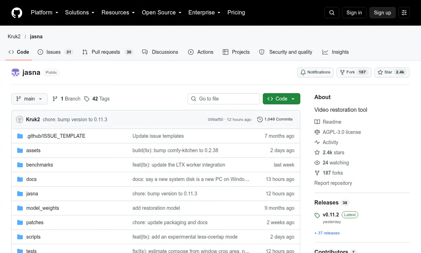421x253 pixels.
Task: Open the docs folder
Action: click(32, 179)
